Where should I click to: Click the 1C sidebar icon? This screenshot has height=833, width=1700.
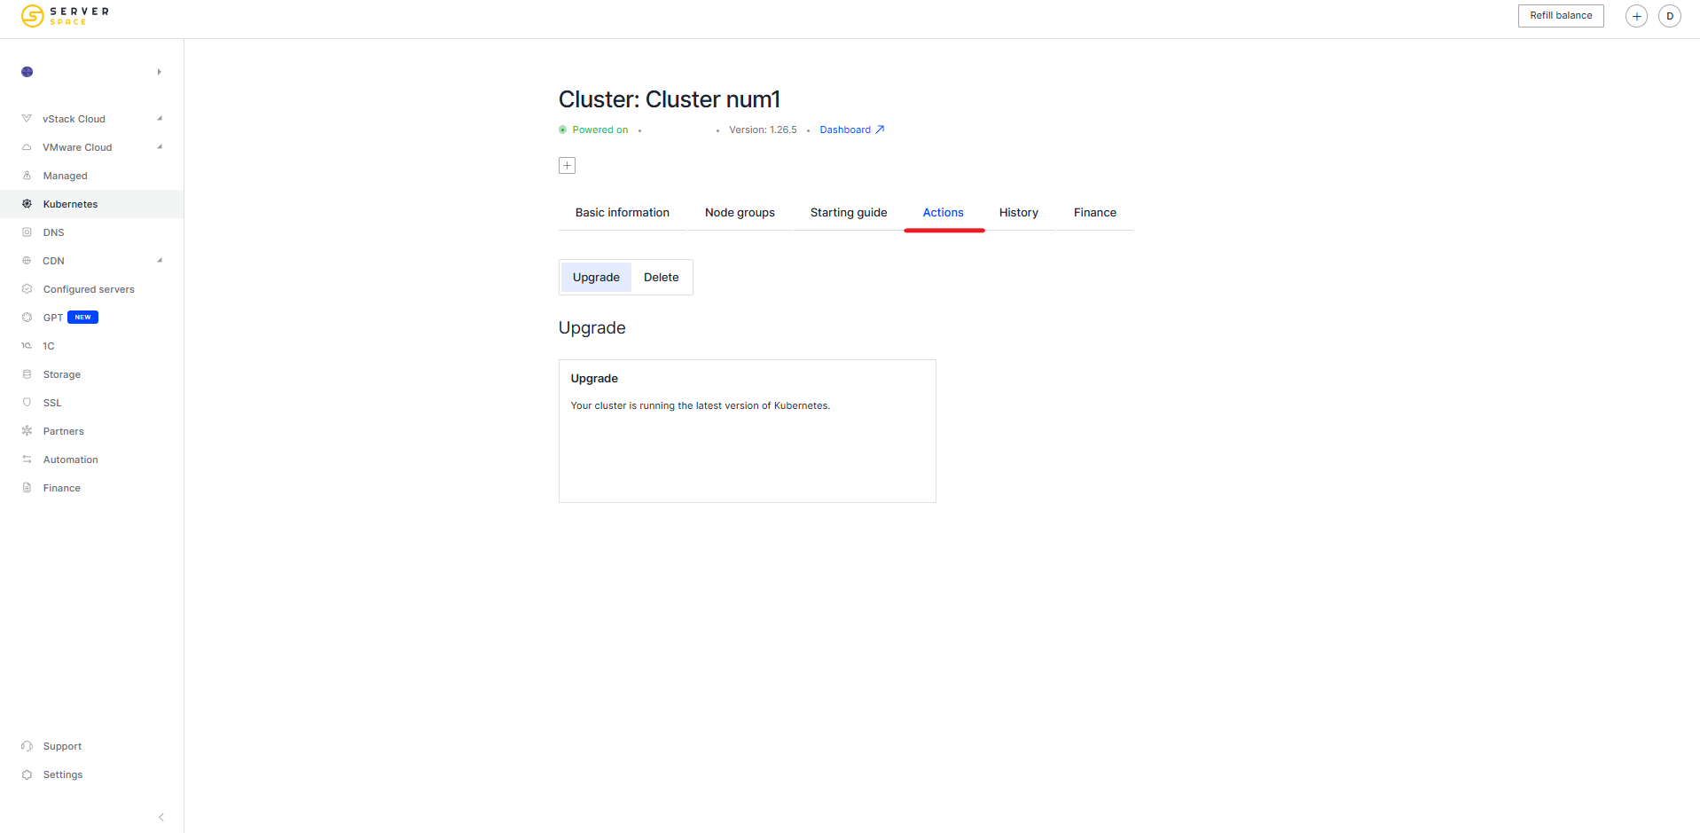[27, 346]
